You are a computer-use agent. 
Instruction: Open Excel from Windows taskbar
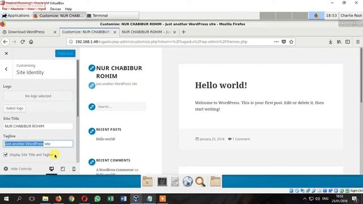111,199
